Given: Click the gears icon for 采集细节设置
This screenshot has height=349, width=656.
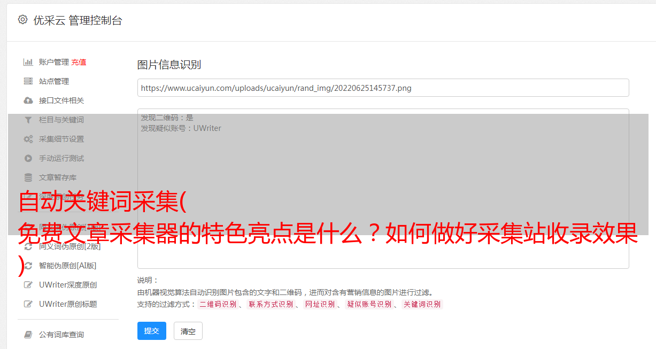Looking at the screenshot, I should [28, 139].
